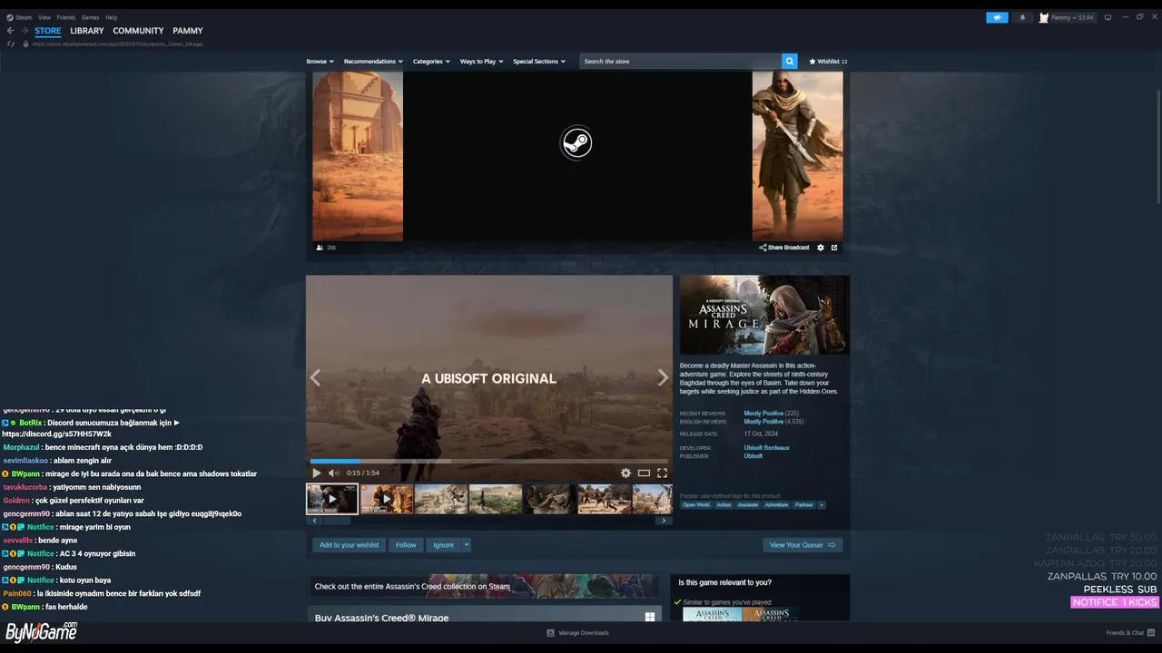Expand the Recommendations dropdown

pyautogui.click(x=373, y=62)
